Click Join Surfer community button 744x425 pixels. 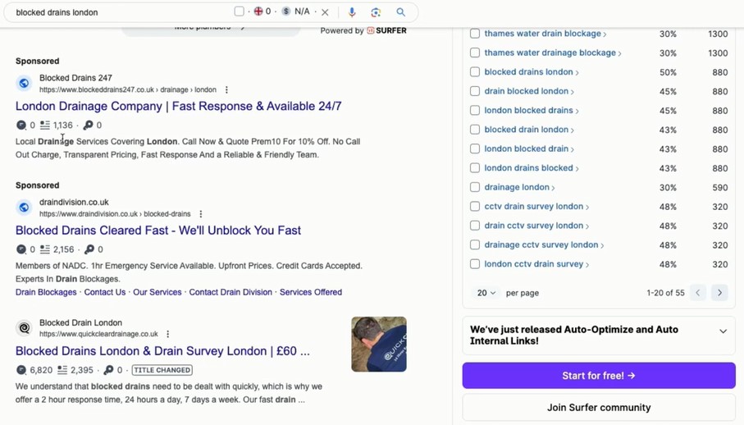point(599,408)
